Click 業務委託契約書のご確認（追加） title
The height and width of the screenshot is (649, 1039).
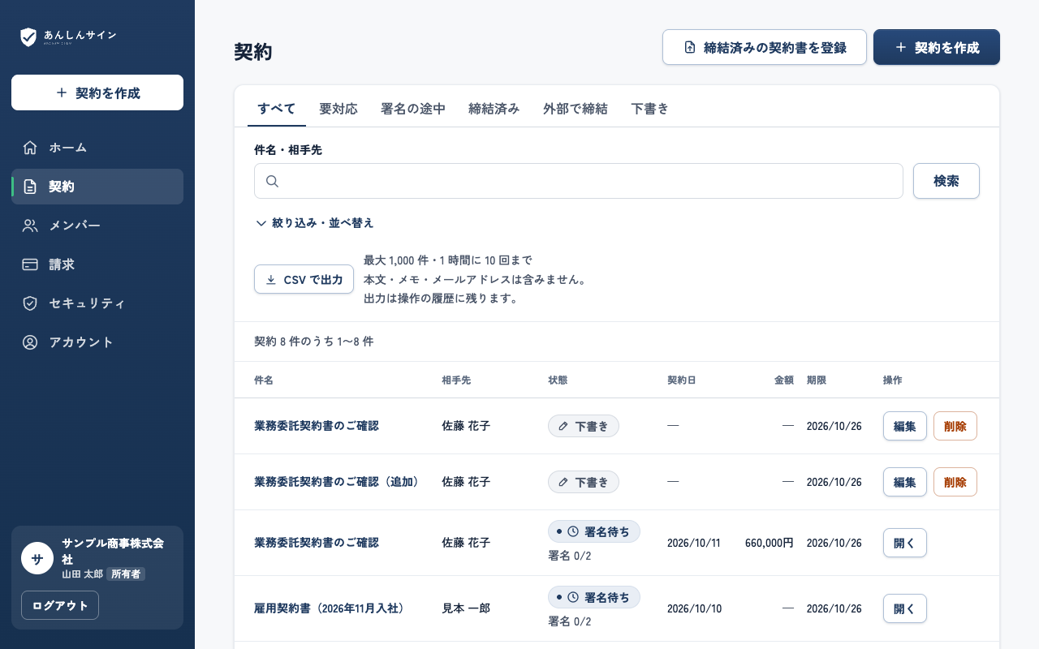pyautogui.click(x=339, y=482)
